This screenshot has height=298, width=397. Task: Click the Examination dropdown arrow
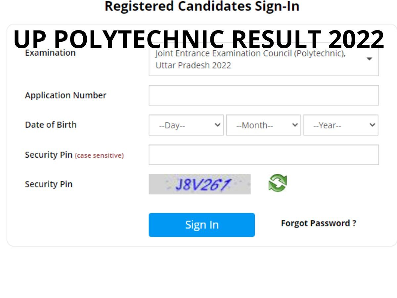(x=370, y=59)
